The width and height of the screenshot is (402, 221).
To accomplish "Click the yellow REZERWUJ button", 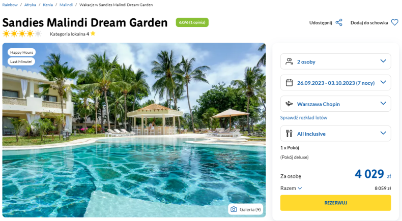I will click(336, 203).
